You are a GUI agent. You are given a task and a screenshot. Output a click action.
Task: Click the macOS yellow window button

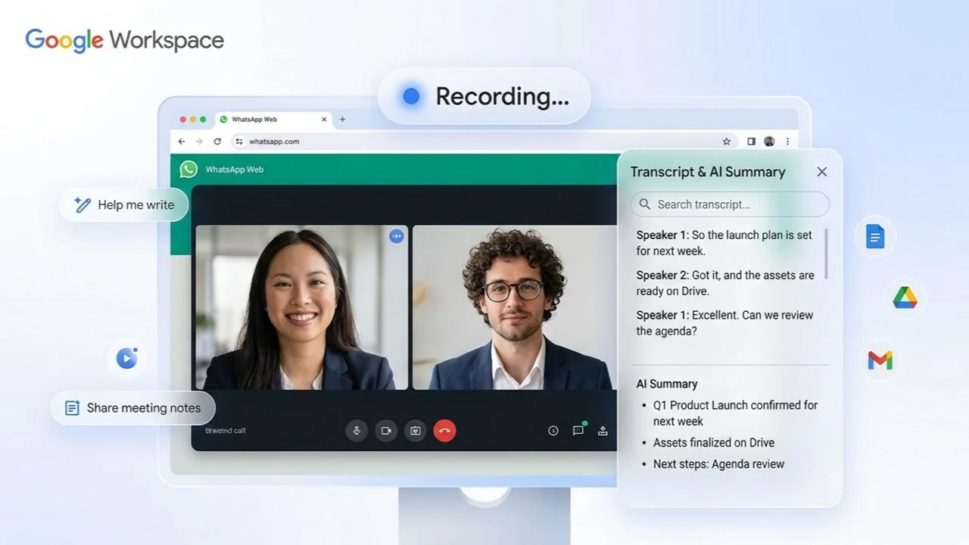(192, 120)
